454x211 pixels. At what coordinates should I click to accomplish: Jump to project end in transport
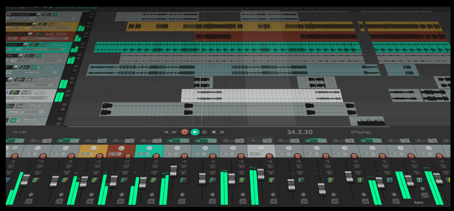click(x=174, y=132)
